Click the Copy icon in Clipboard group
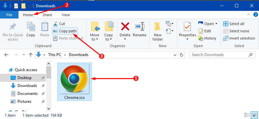259x119 pixels. coord(31,27)
